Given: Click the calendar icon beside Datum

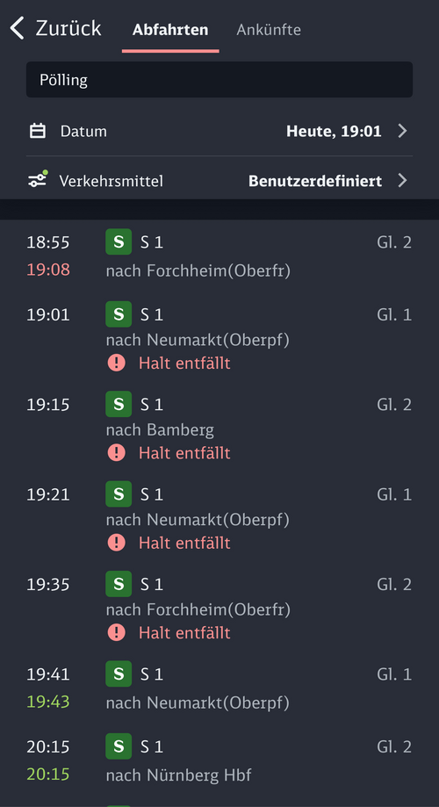Looking at the screenshot, I should point(38,131).
